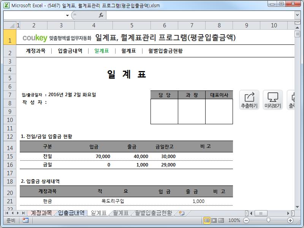Click 월별입출금현황 navigation link
The image size is (304, 228).
click(165, 51)
